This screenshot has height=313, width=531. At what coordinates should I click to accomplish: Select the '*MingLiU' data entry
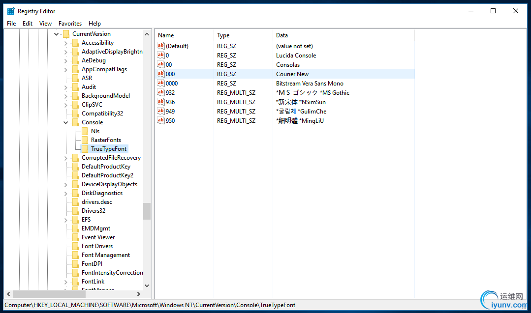pyautogui.click(x=312, y=121)
